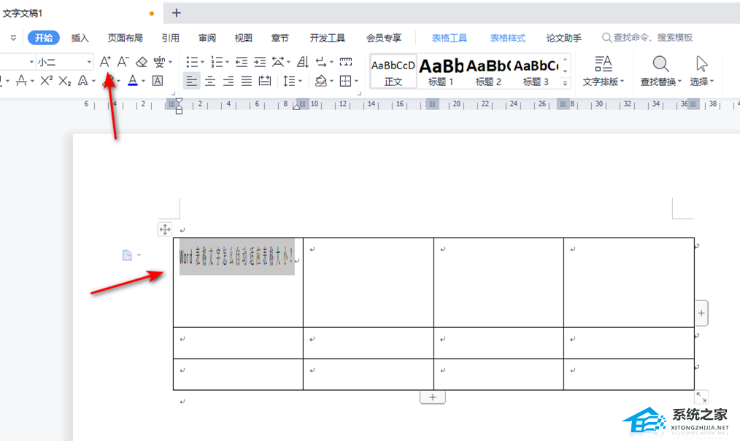Add a table column with the right plus button

click(701, 313)
